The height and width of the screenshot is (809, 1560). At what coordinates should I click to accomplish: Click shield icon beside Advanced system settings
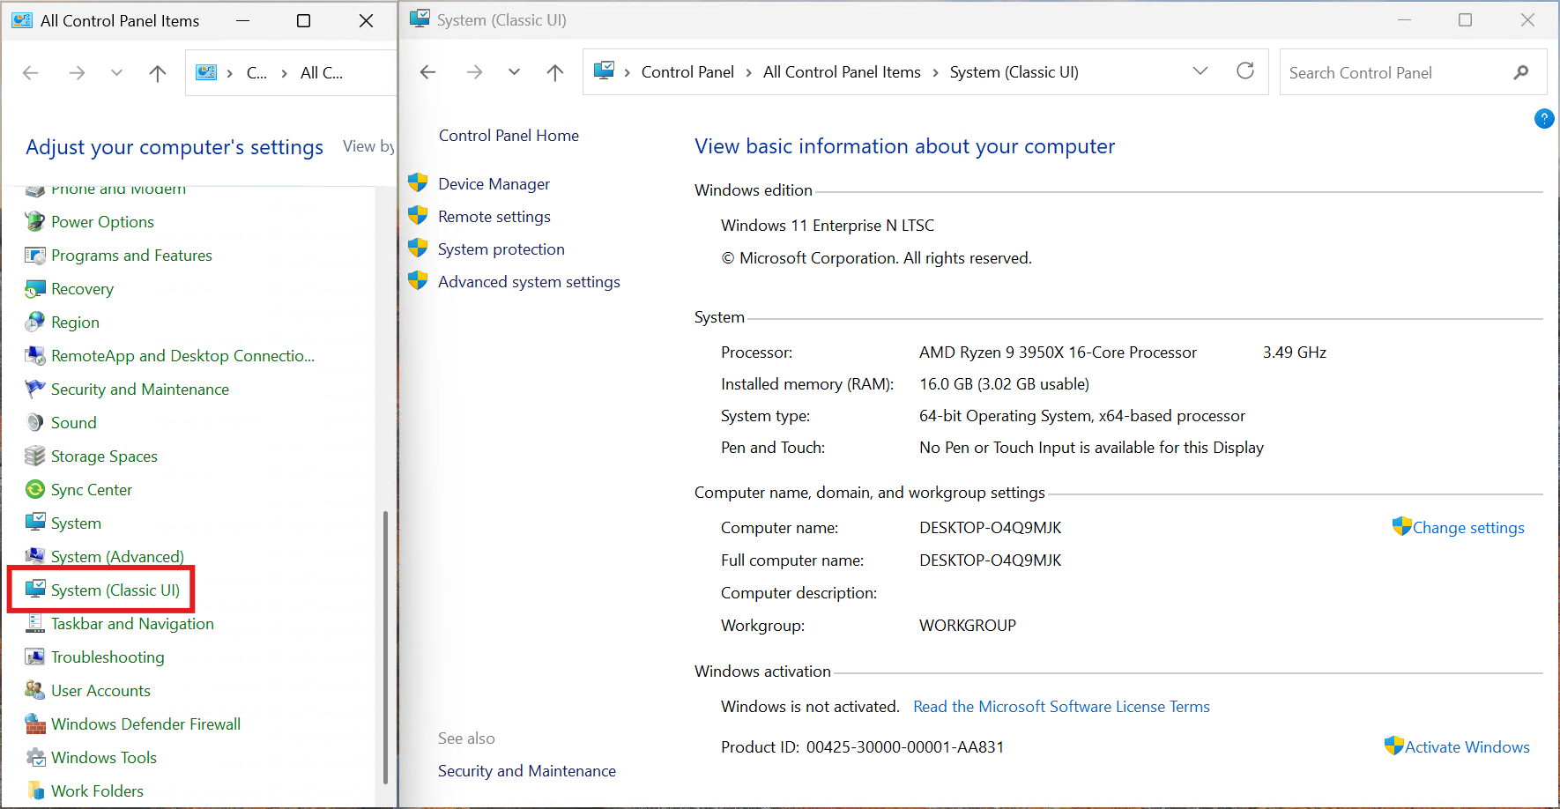(418, 281)
